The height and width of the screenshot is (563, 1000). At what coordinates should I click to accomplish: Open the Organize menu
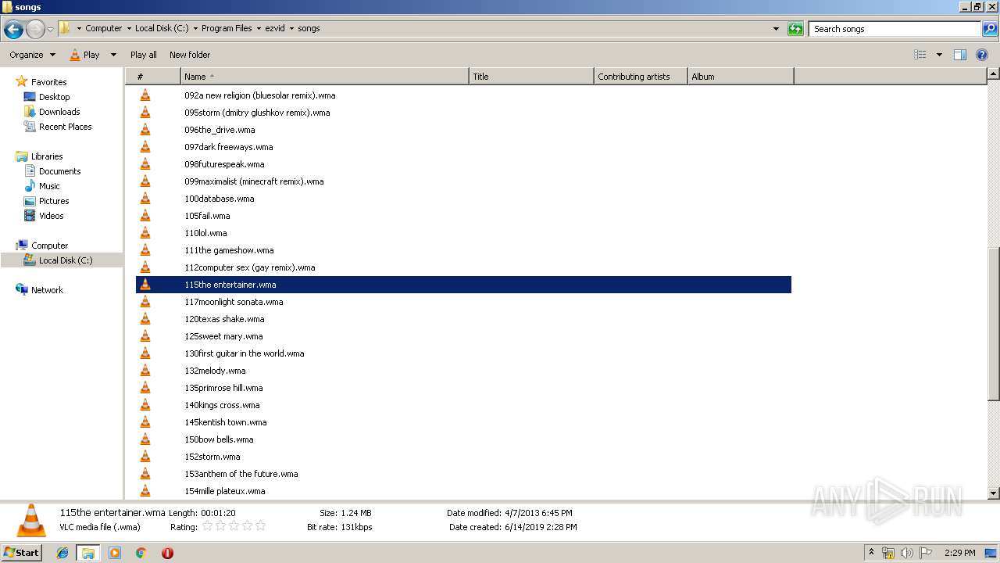32,55
